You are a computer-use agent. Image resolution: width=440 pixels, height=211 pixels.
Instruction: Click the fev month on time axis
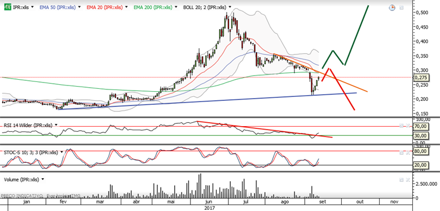click(63, 201)
